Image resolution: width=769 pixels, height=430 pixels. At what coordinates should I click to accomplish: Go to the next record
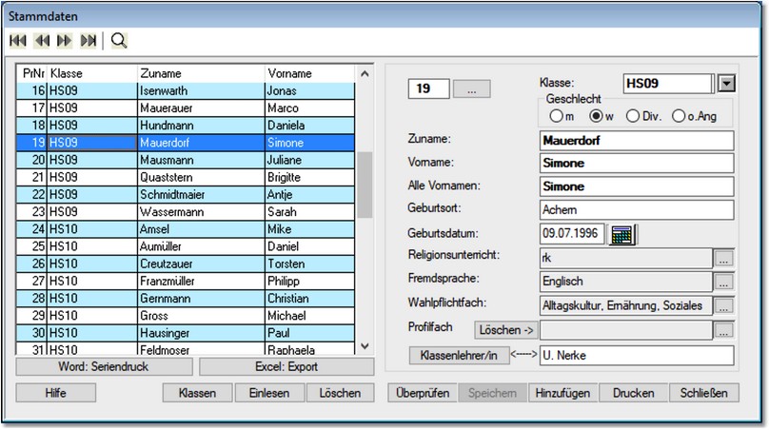(x=65, y=41)
